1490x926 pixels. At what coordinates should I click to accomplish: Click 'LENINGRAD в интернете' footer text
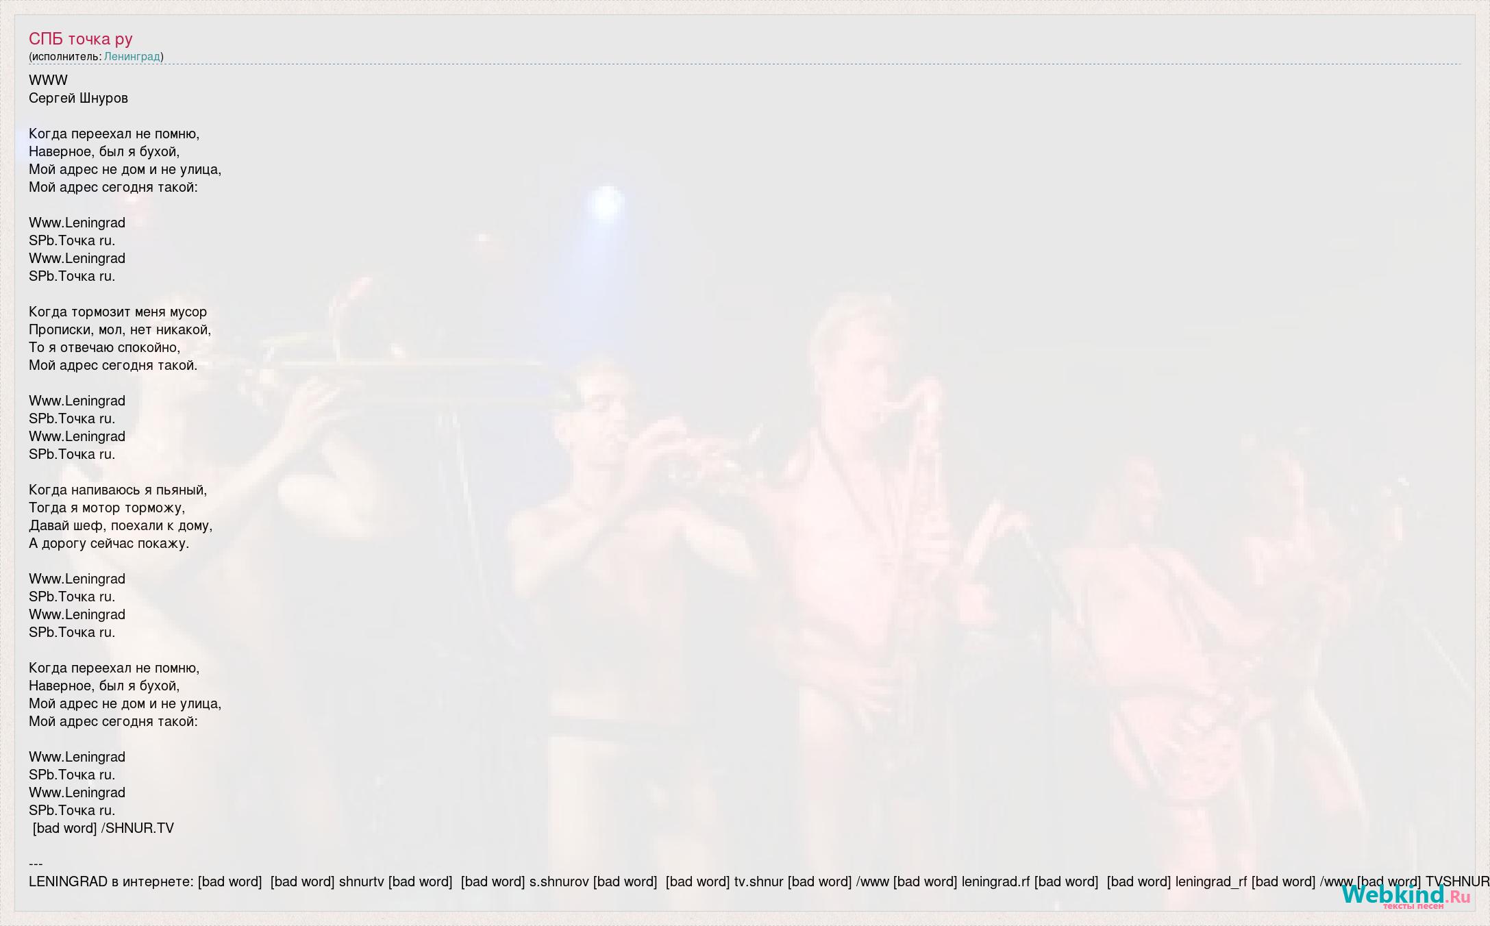point(110,881)
